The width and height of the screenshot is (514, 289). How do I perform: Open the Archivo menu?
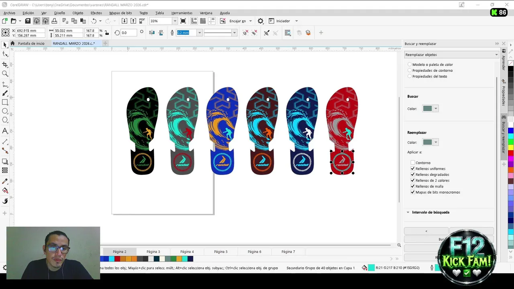click(x=9, y=13)
